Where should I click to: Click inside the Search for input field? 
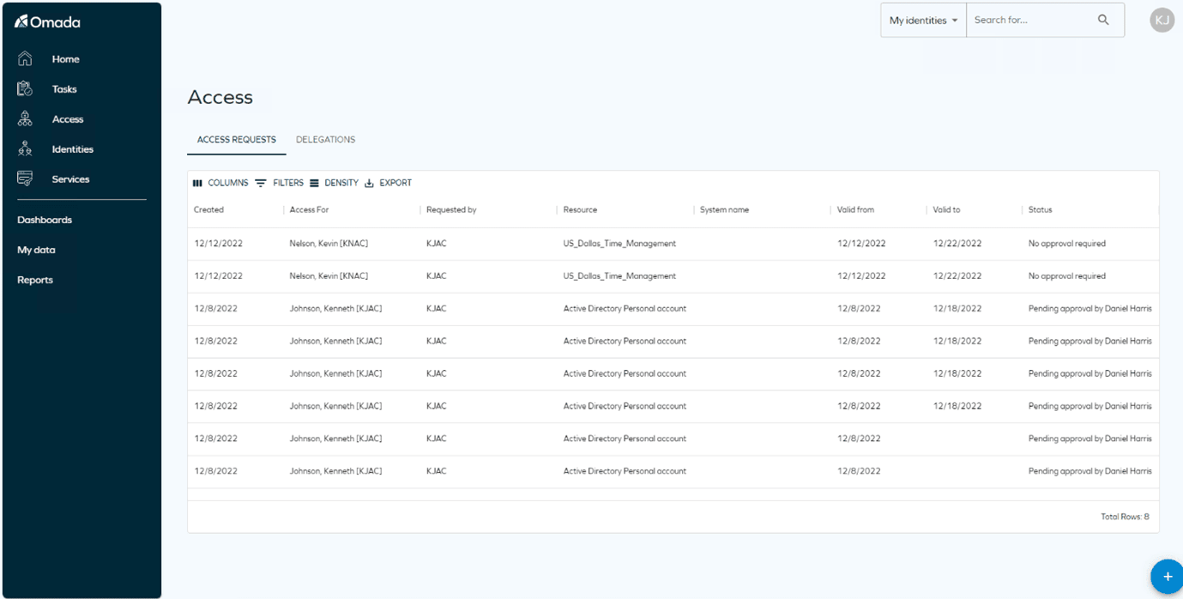click(x=1021, y=19)
